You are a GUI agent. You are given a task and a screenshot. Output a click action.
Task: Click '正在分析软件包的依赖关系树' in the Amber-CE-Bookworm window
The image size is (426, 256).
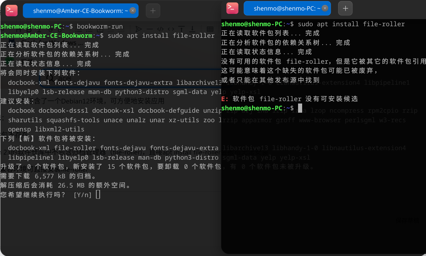[50, 54]
